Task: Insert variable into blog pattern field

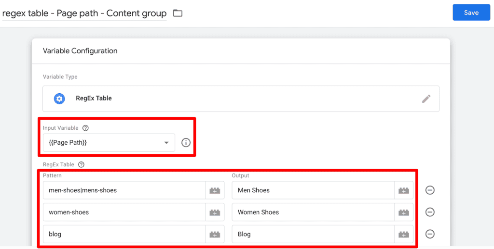Action: coord(215,235)
